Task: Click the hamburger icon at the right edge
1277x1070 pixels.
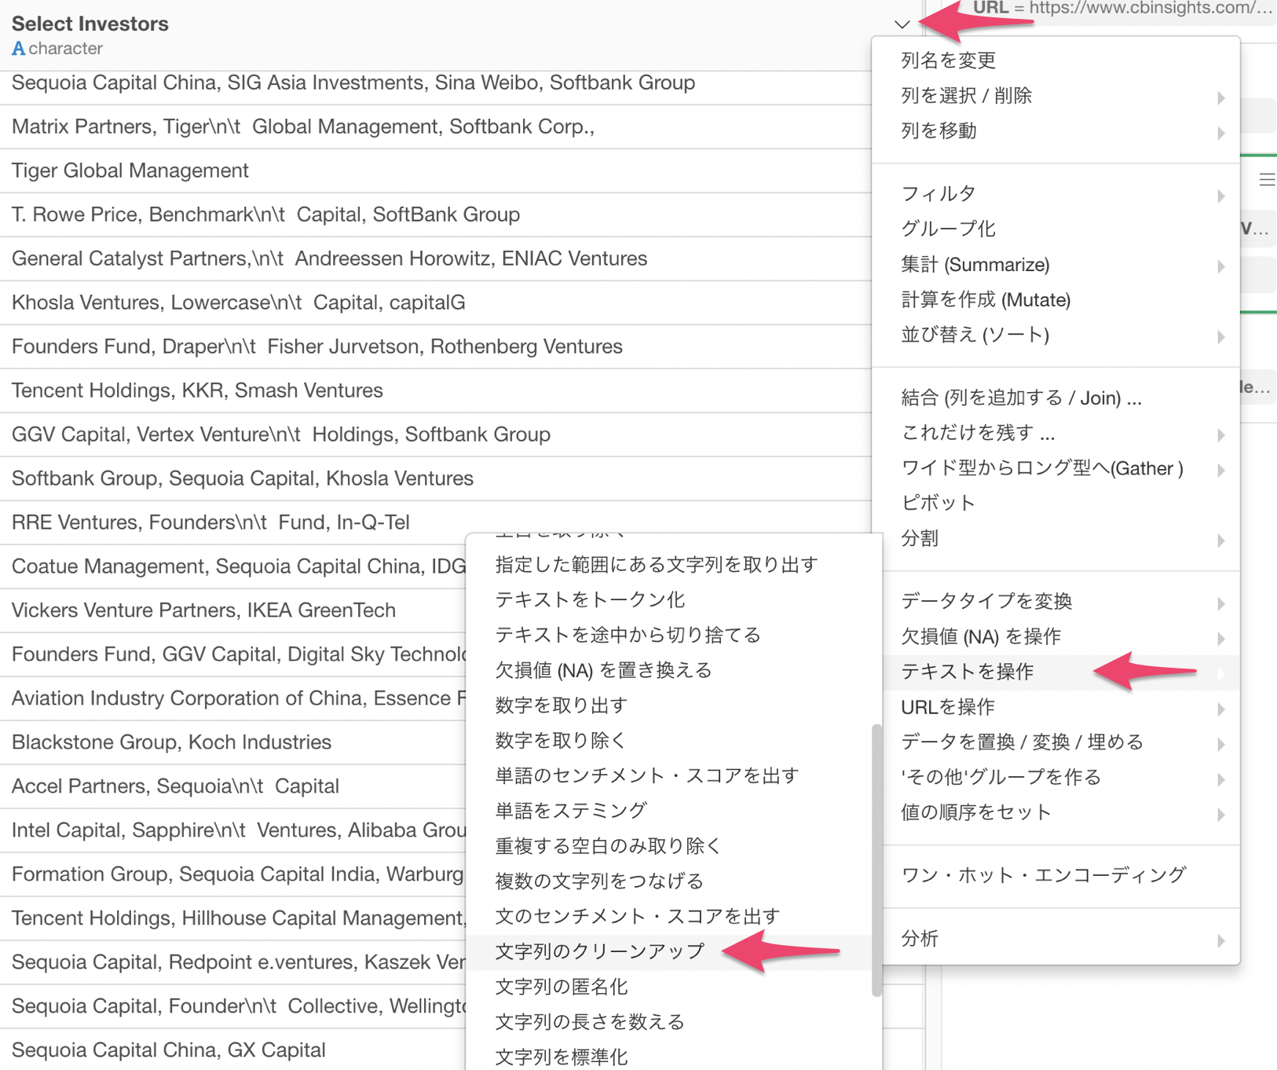Action: coord(1267,180)
